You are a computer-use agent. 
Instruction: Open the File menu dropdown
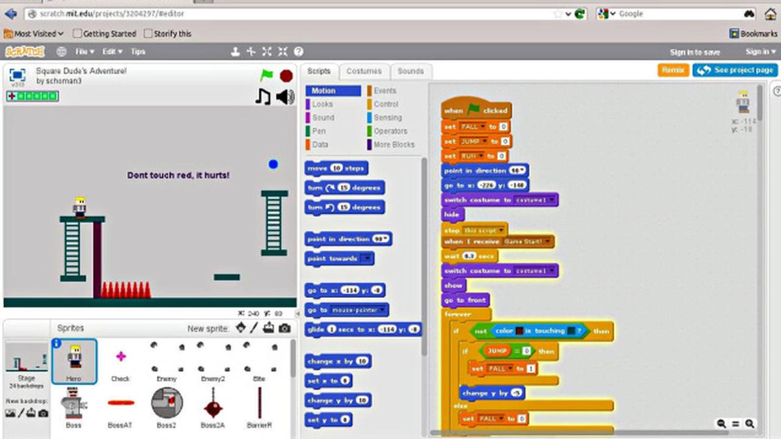(85, 51)
